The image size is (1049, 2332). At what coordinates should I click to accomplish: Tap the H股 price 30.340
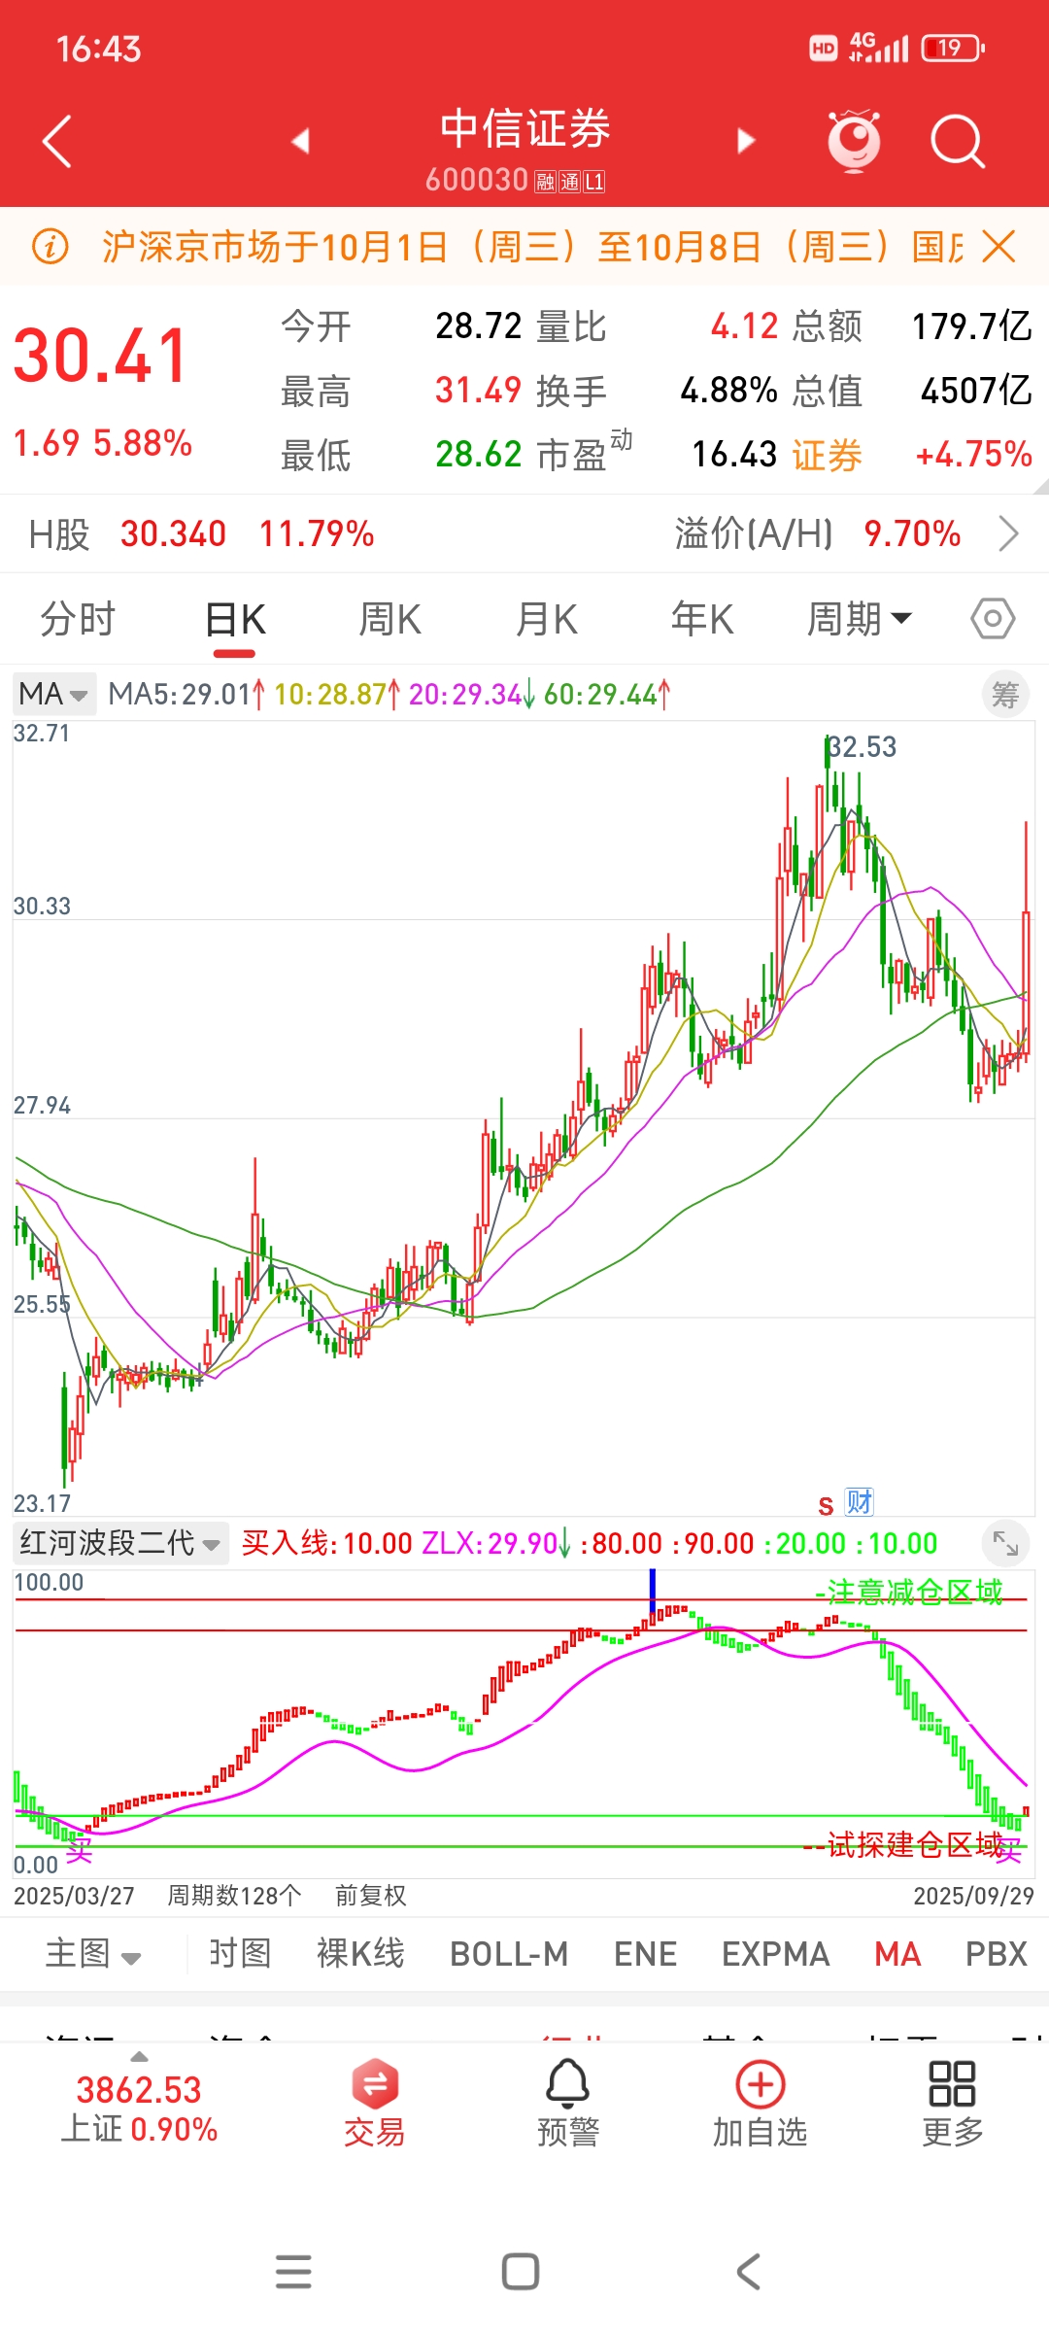(x=173, y=533)
